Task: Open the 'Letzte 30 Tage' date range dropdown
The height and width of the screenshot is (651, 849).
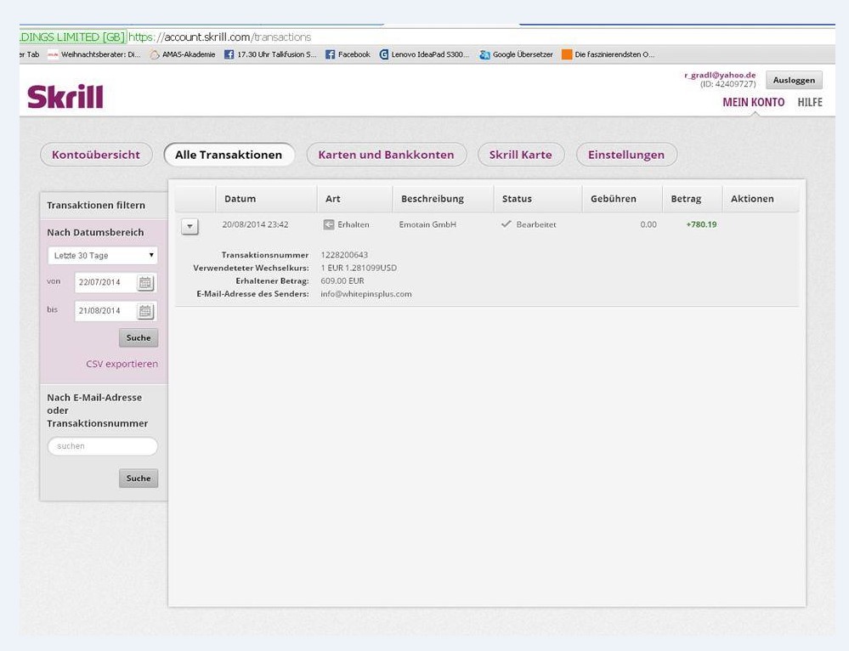Action: [102, 255]
